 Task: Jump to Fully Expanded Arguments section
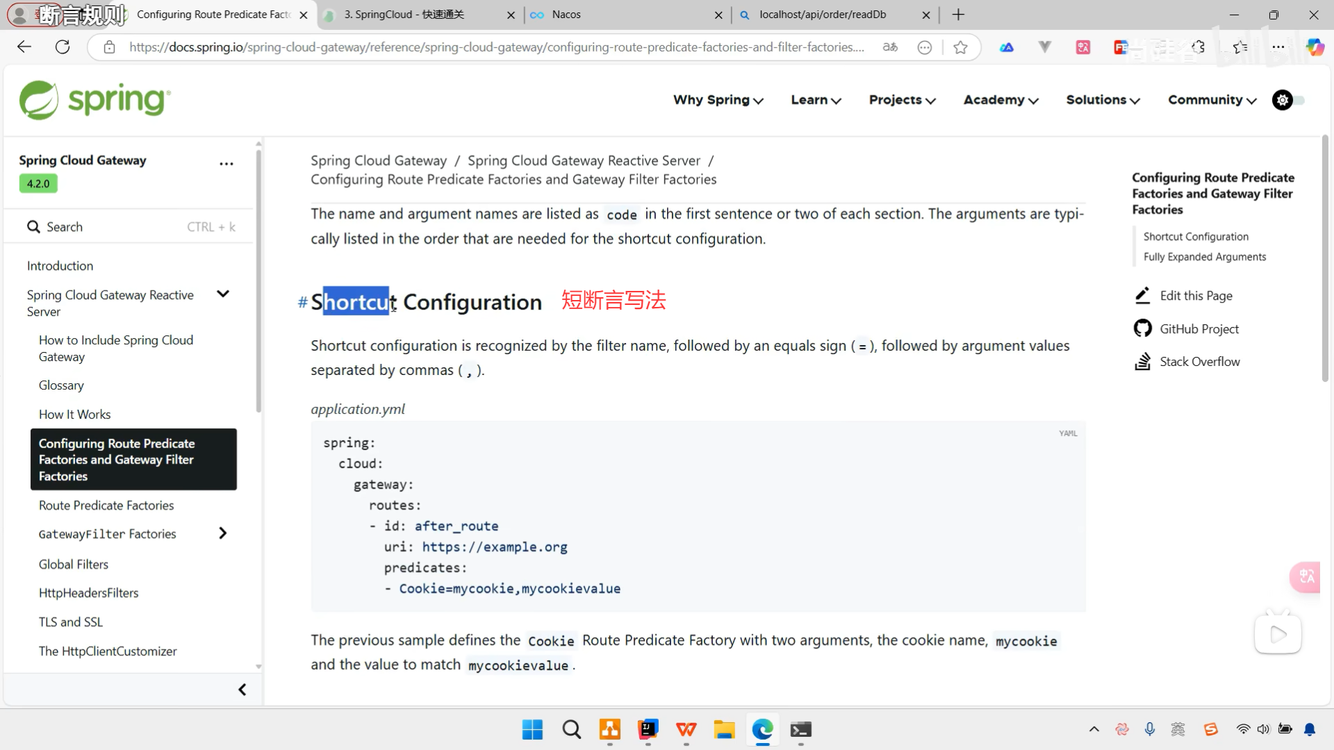tap(1205, 257)
